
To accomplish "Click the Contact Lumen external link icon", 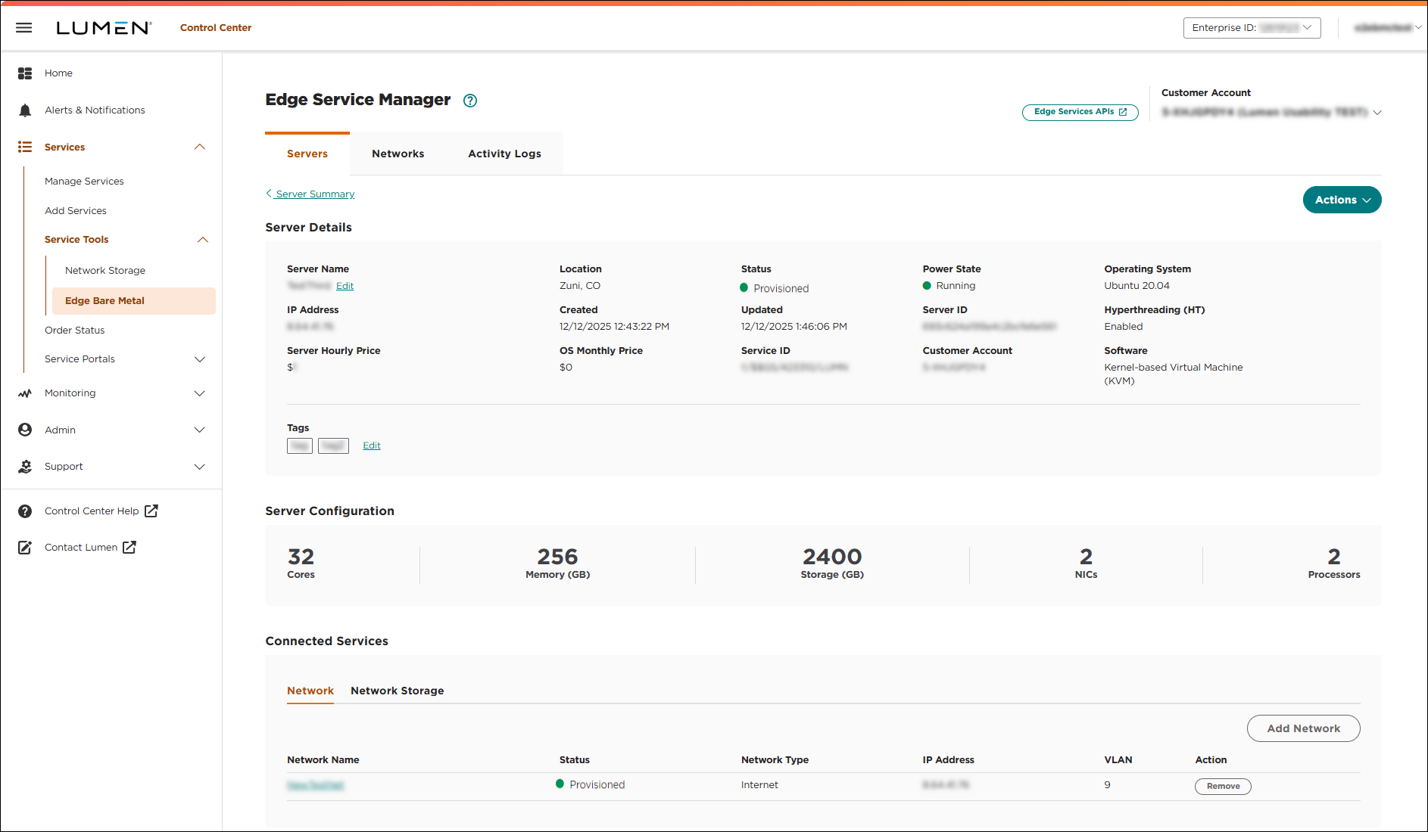I will coord(129,546).
